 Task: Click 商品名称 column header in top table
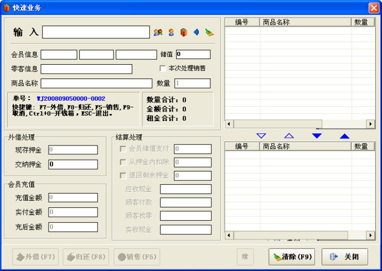point(305,22)
